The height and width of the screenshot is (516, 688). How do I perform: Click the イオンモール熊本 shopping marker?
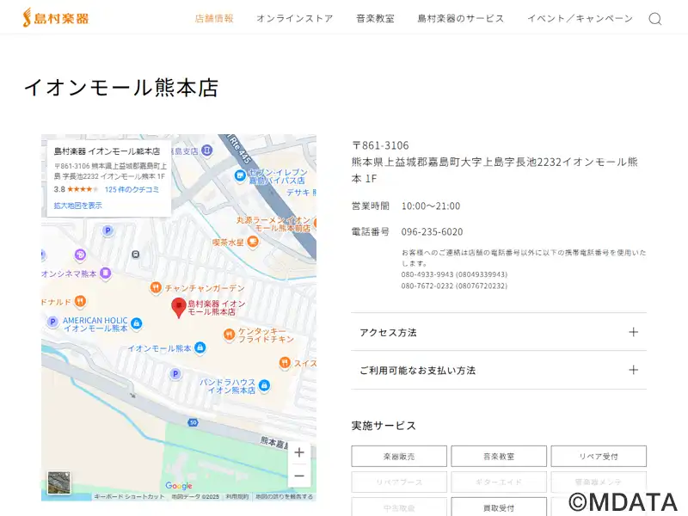point(200,348)
